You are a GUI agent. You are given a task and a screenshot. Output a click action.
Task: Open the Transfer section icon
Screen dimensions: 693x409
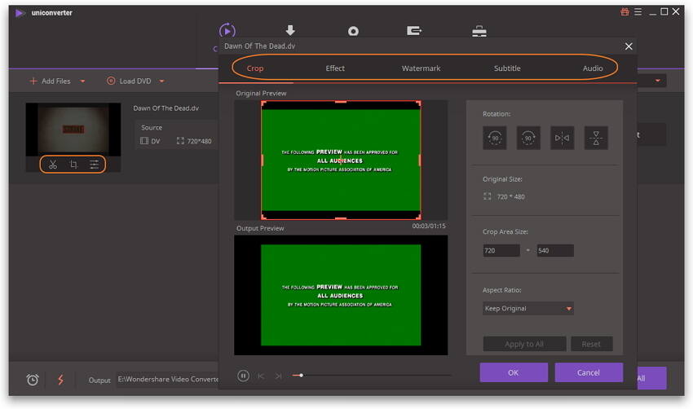[413, 31]
